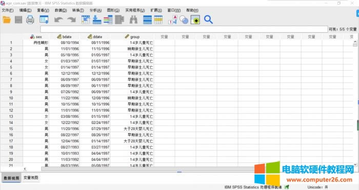The height and width of the screenshot is (190, 359).
Task: Click the Split File toolbar icon
Action: click(147, 20)
